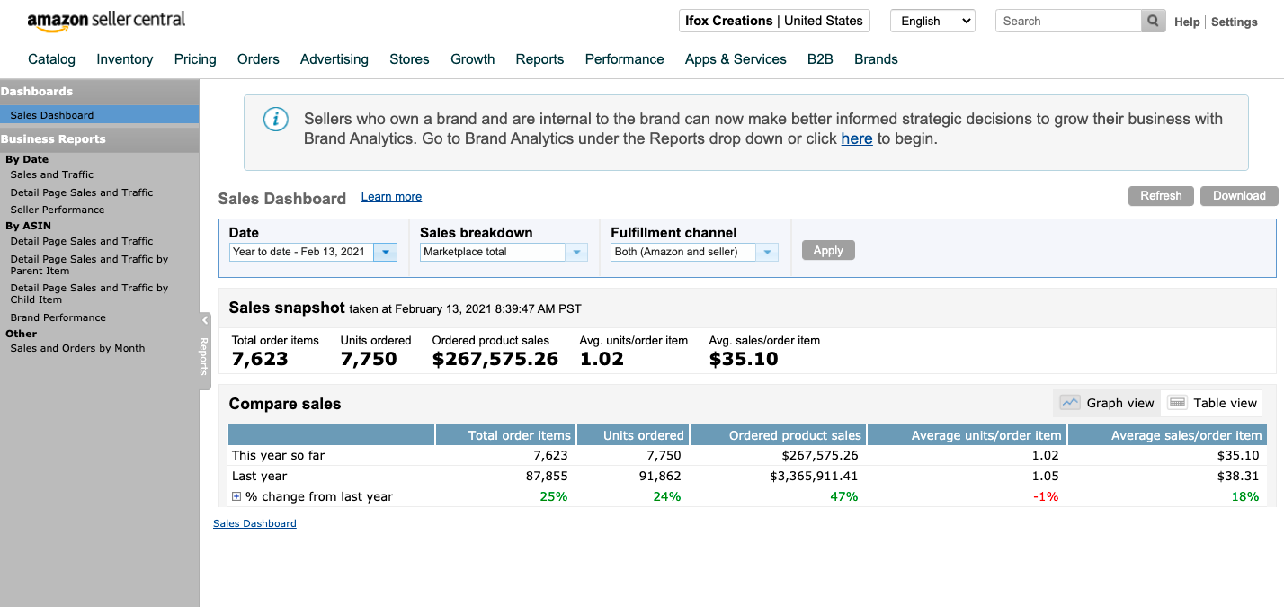Follow the 'here' Brand Analytics link
The width and height of the screenshot is (1284, 607).
857,138
